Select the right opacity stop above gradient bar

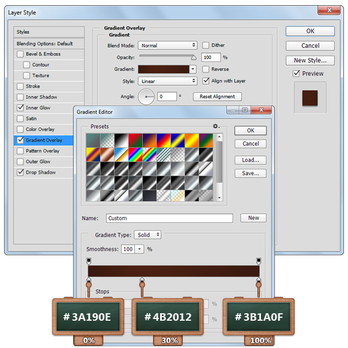259,260
